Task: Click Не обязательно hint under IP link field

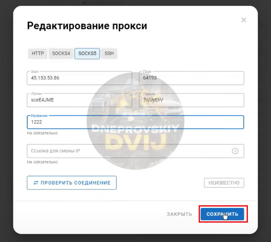Action: click(42, 162)
